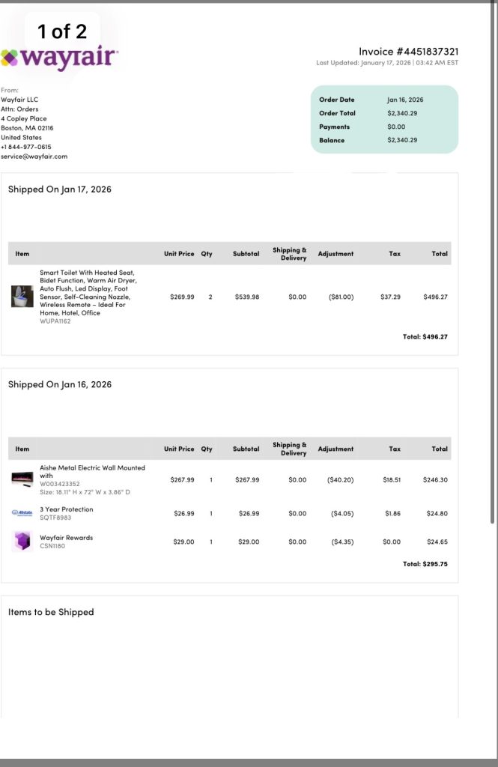498x767 pixels.
Task: Click the "Shipped On Jan 16, 2026" section heading
Action: point(60,384)
